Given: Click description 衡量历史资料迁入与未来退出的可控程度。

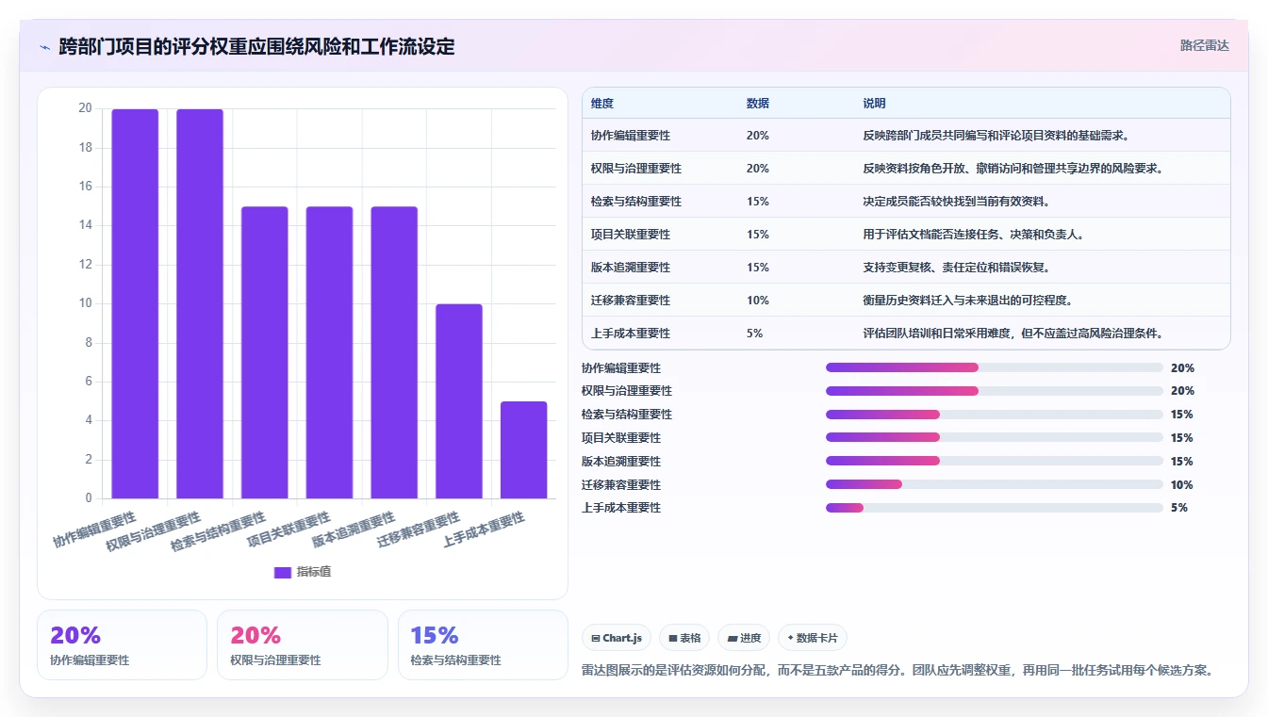Looking at the screenshot, I should pyautogui.click(x=968, y=301).
